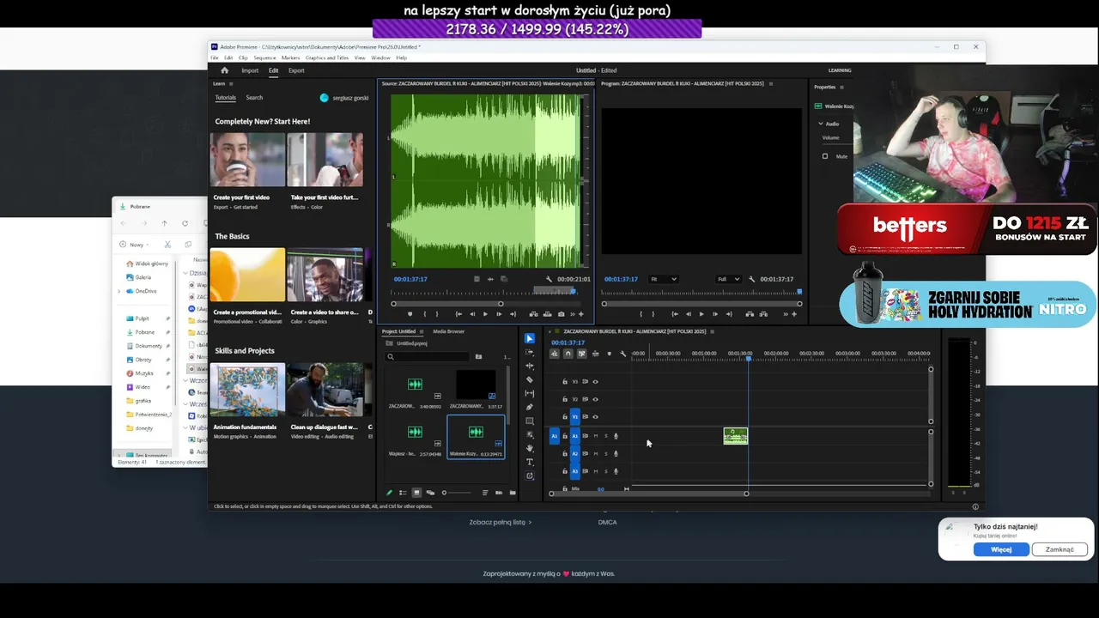Click the Export Frame camera icon in Source monitor
Viewport: 1099px width, 618px height.
[562, 314]
